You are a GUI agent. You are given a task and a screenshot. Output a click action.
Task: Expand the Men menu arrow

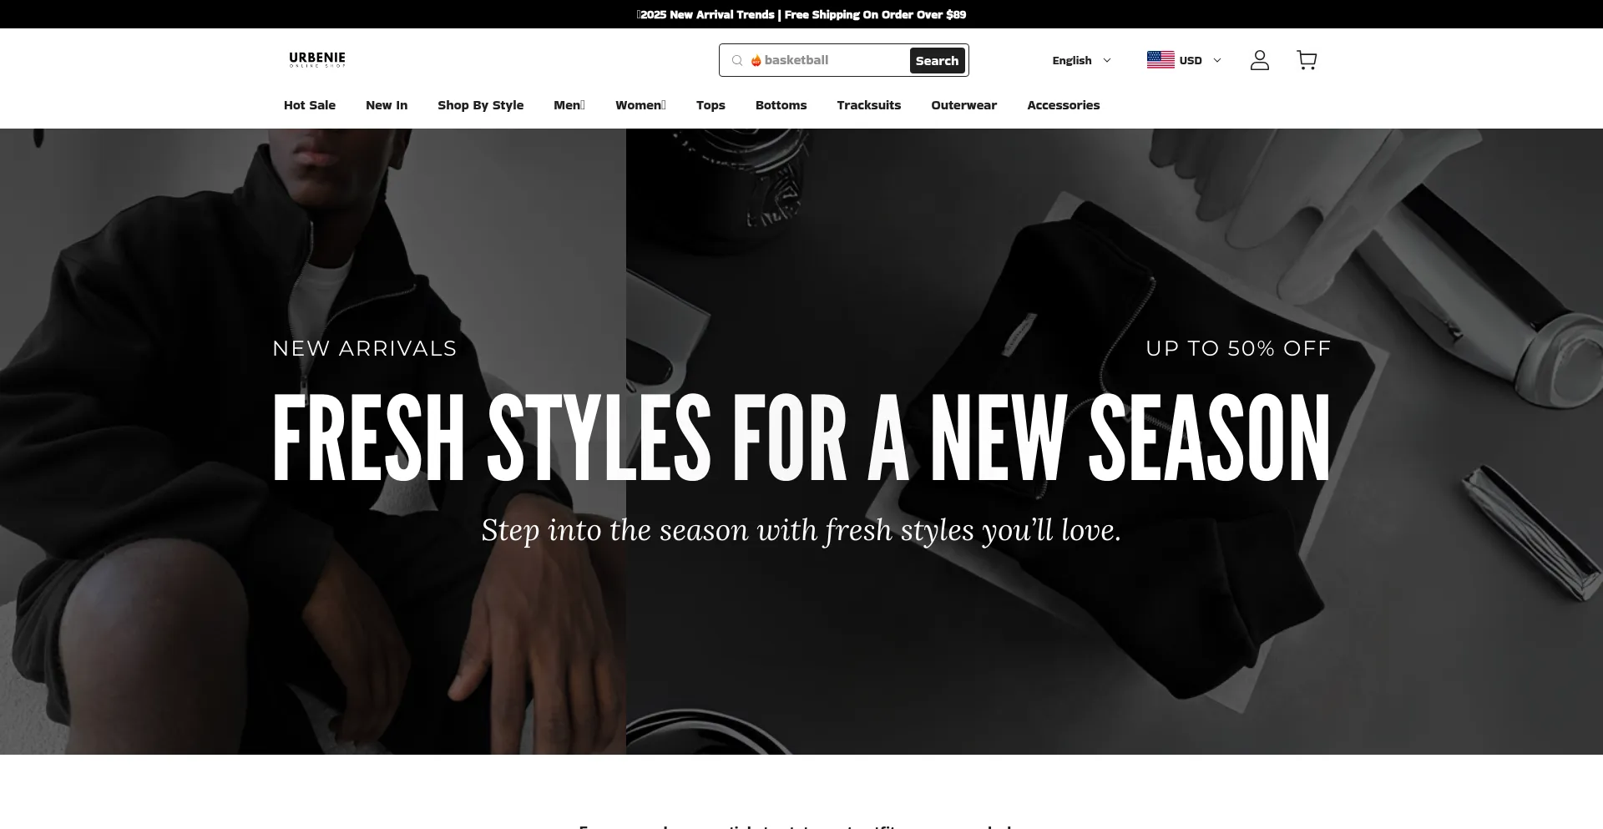(583, 105)
